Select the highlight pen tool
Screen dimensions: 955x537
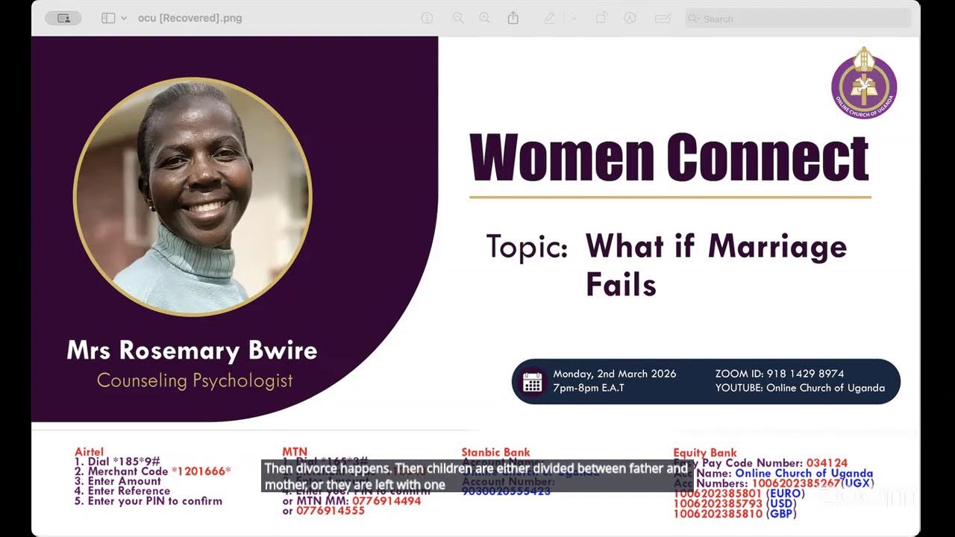(549, 18)
